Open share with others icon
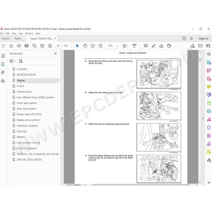Viewport: 212px width, 212px height. tap(208, 46)
